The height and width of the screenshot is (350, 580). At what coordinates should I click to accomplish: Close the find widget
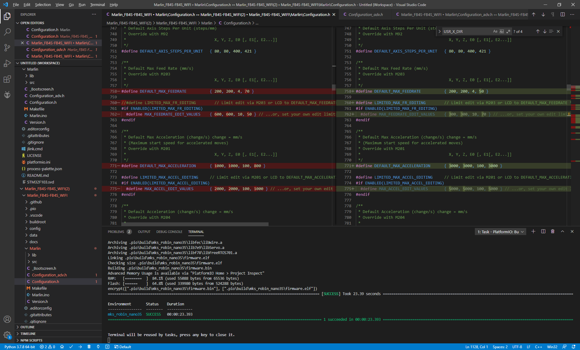click(558, 31)
